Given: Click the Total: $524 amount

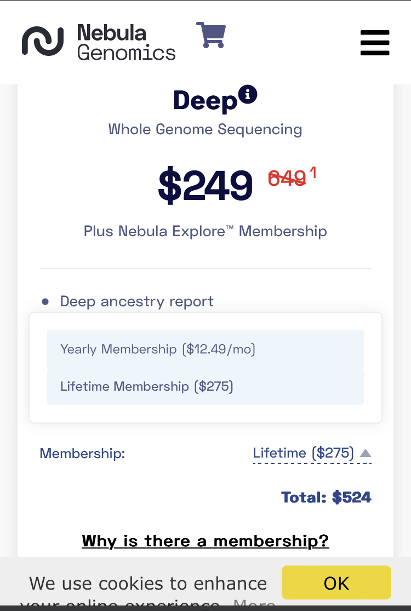Looking at the screenshot, I should click(x=326, y=497).
